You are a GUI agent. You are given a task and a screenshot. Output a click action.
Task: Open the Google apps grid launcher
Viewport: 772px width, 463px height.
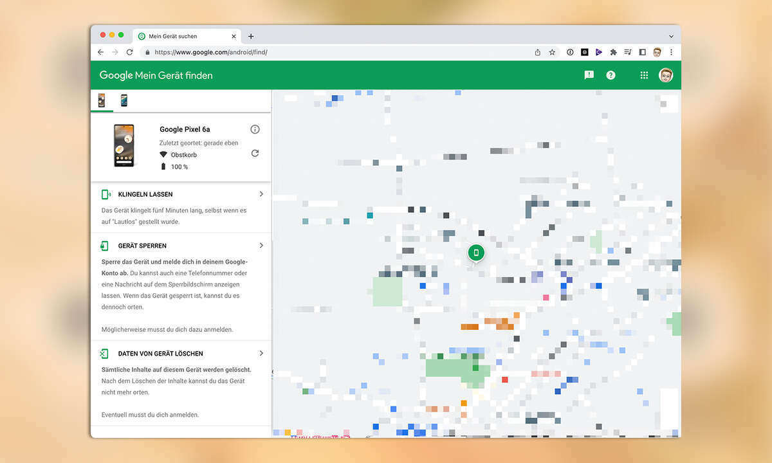(x=644, y=75)
